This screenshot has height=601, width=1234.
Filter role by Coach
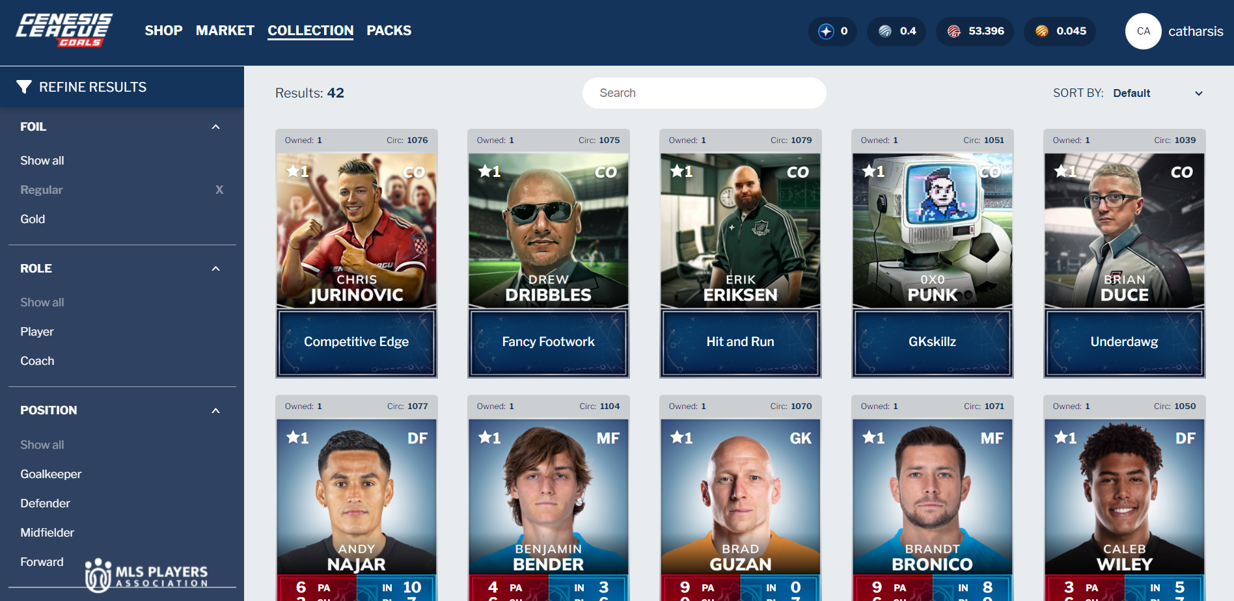click(37, 361)
